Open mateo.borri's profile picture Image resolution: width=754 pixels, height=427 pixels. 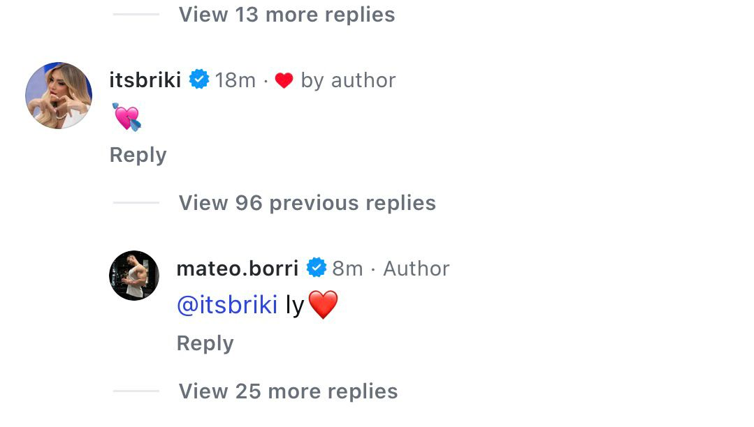(x=134, y=276)
